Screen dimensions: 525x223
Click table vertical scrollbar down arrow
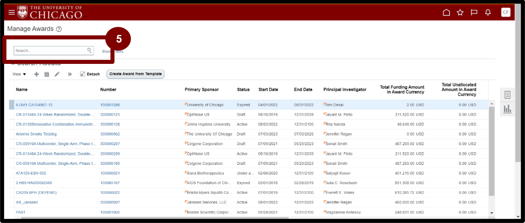click(492, 213)
